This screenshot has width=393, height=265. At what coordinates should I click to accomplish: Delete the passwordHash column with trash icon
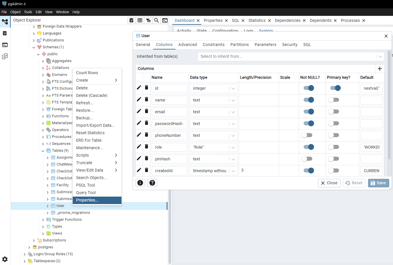(147, 123)
